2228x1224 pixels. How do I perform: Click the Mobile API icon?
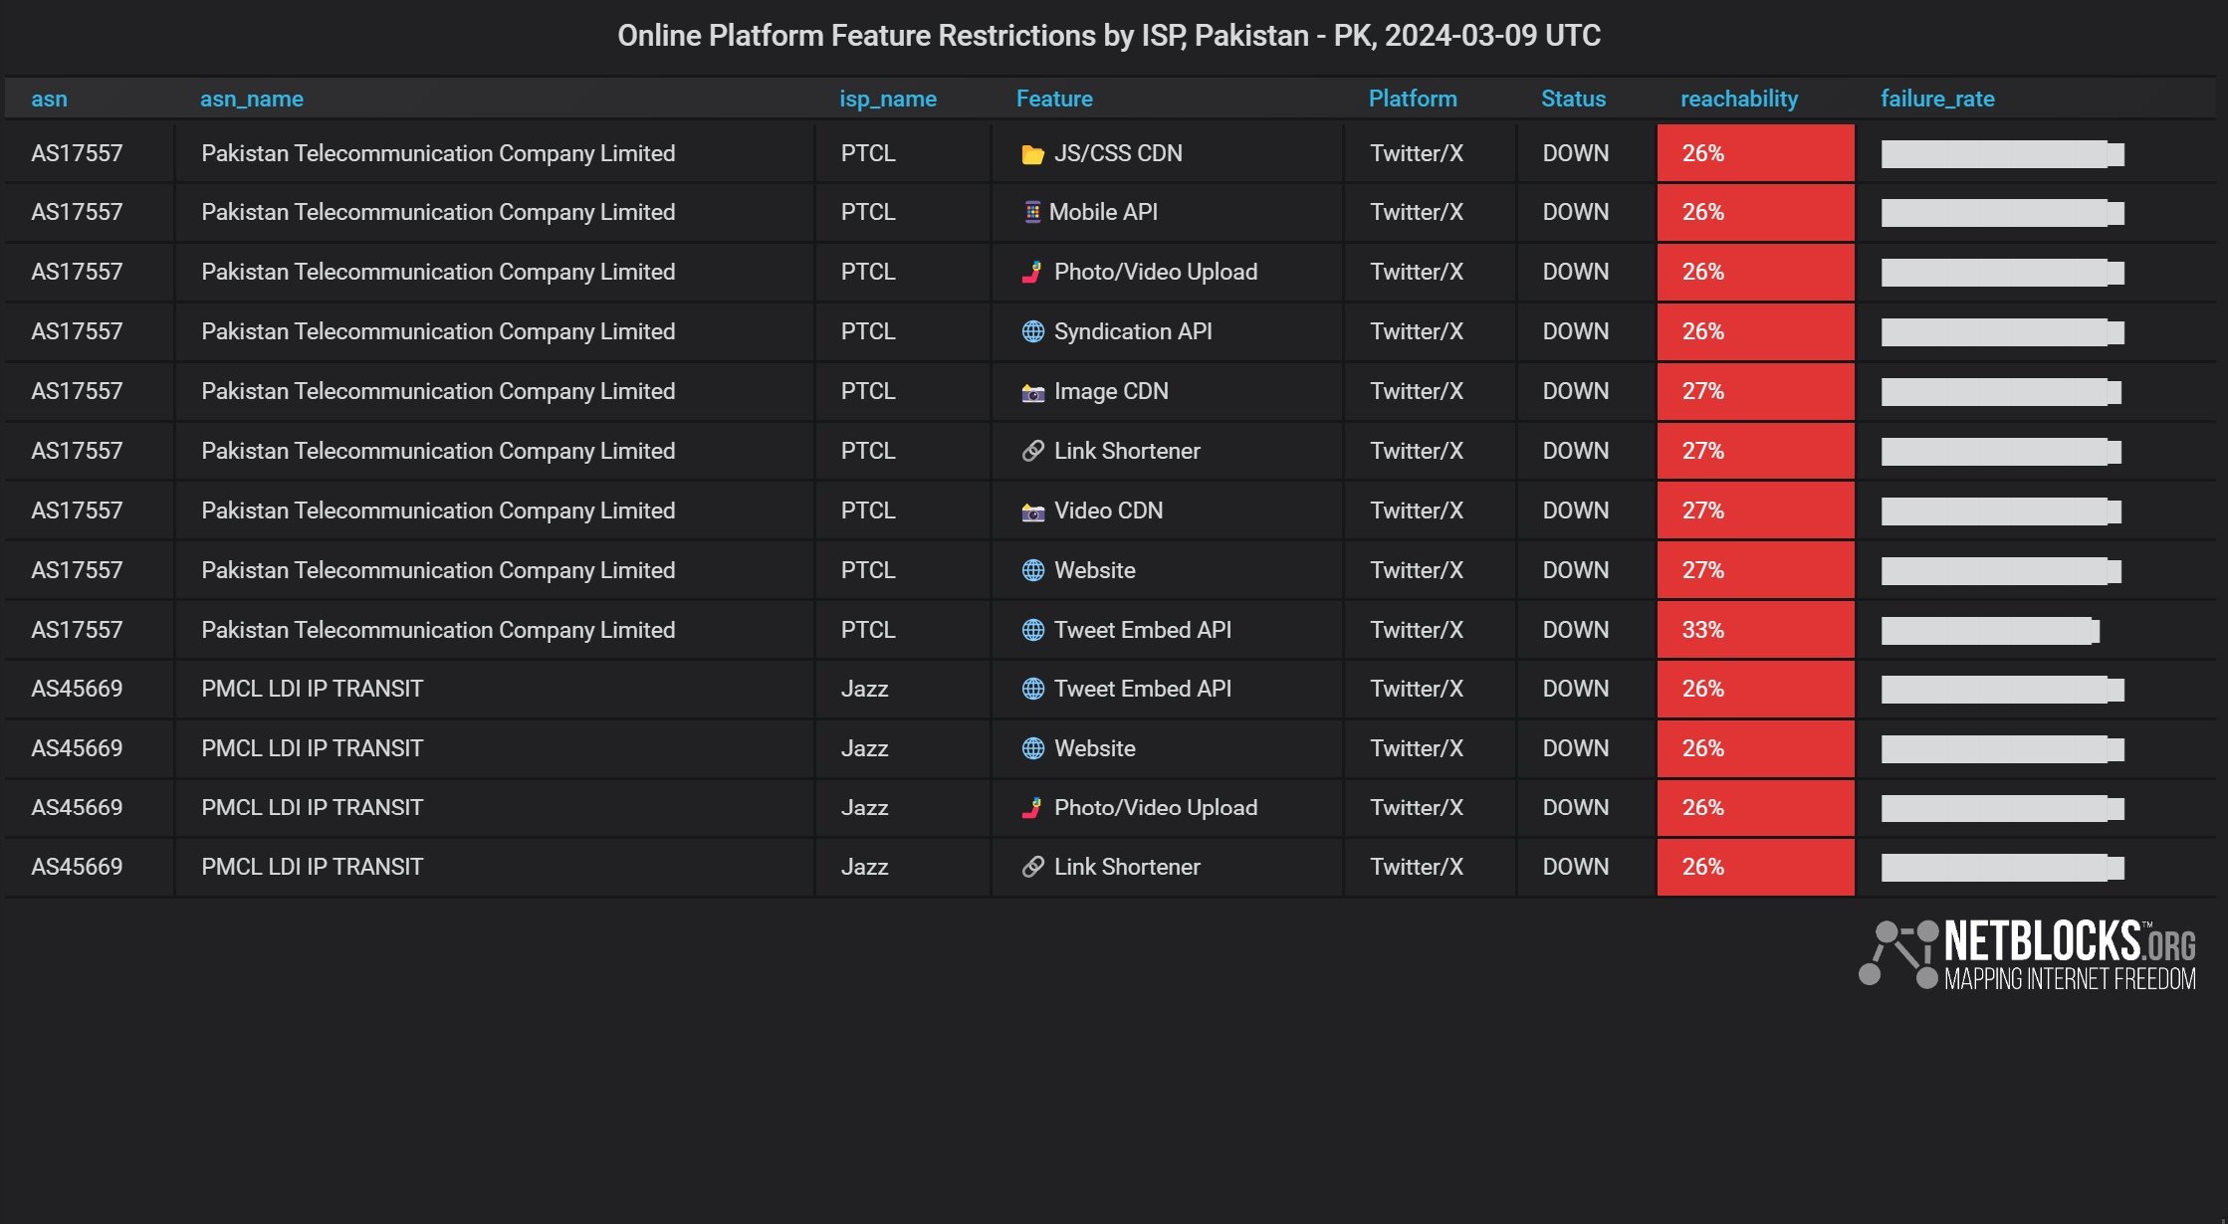1032,212
